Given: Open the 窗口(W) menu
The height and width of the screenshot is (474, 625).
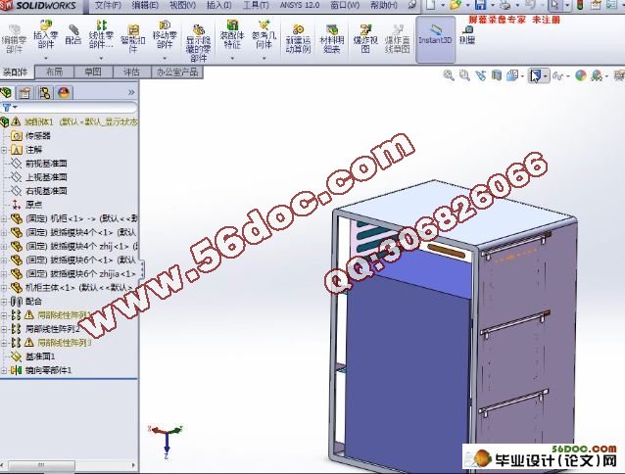Looking at the screenshot, I should click(x=345, y=5).
